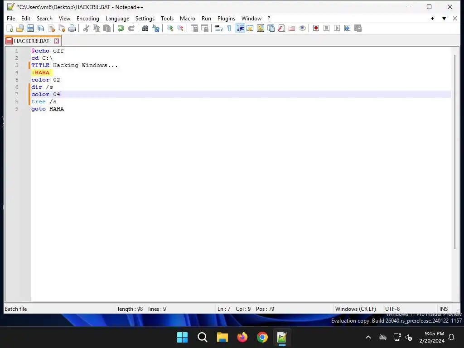
Task: Click the Windows (CR LF) status bar field
Action: click(355, 309)
